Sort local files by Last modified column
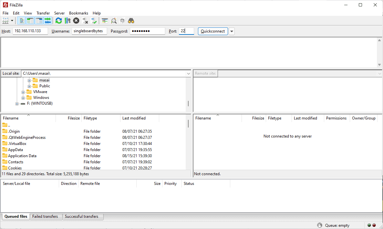383x229 pixels. 140,118
